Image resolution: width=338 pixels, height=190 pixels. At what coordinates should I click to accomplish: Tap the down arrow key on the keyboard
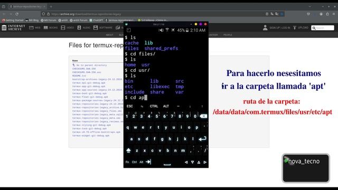pos(192,162)
